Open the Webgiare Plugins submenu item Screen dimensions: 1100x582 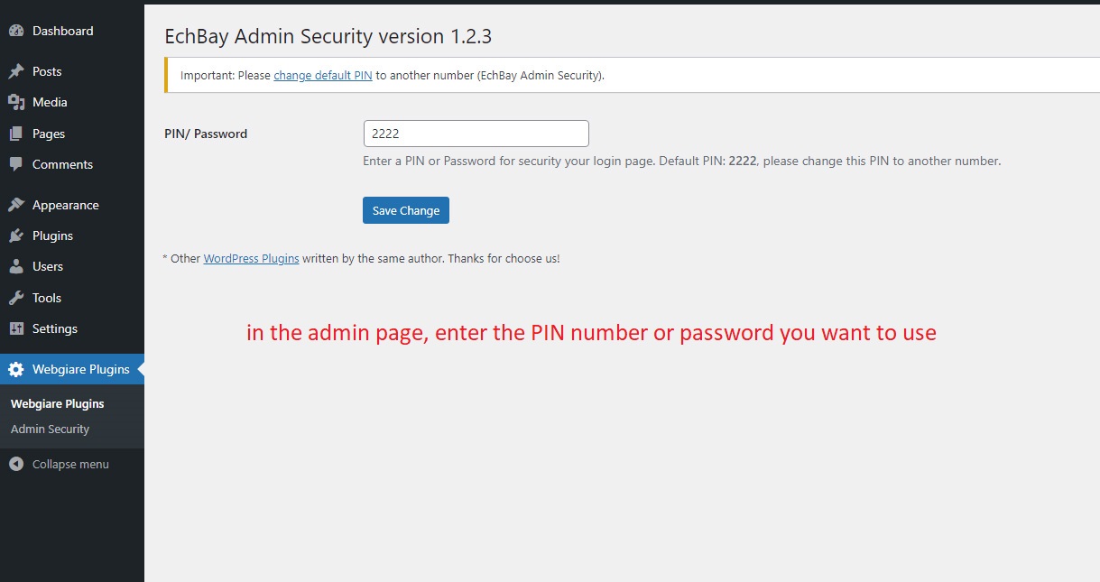pos(58,403)
